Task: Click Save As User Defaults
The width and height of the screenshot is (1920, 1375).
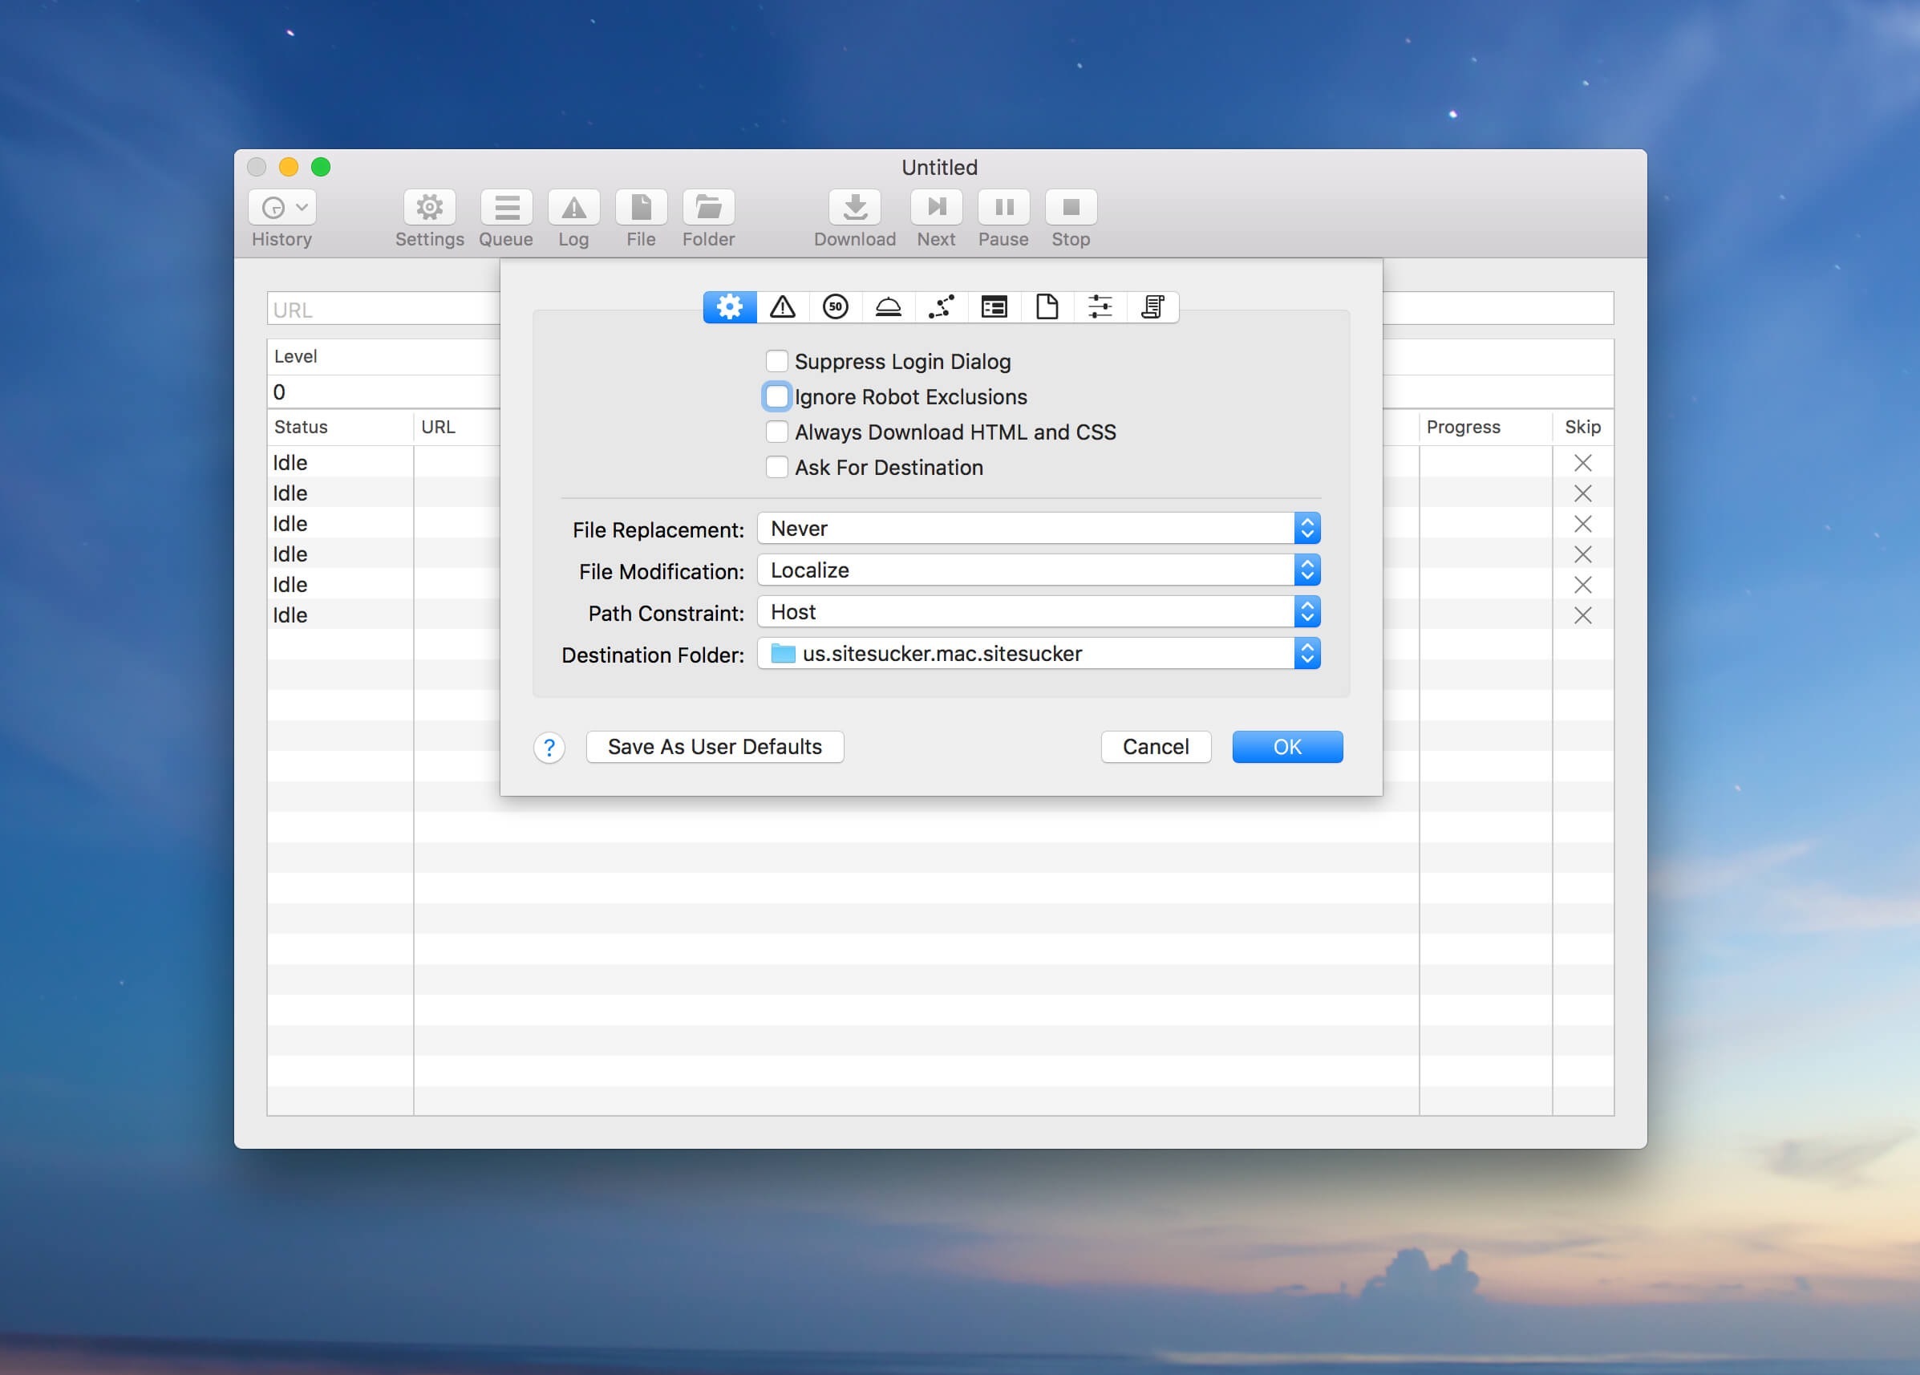Action: coord(715,747)
